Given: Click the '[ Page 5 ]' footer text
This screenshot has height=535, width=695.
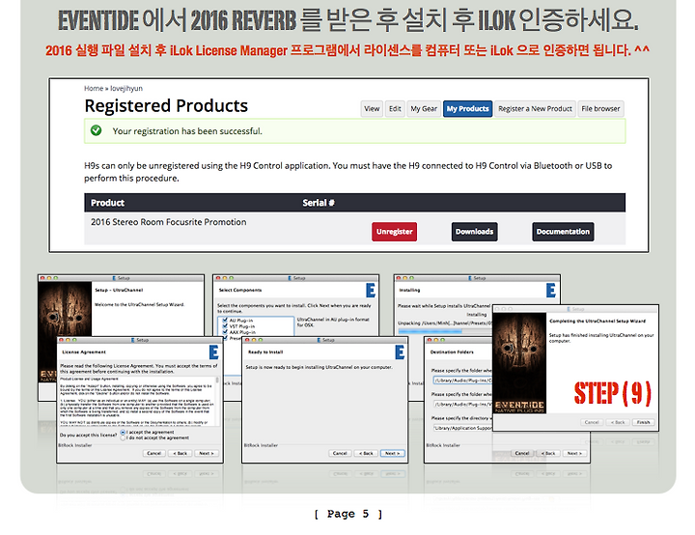Looking at the screenshot, I should coord(347,514).
